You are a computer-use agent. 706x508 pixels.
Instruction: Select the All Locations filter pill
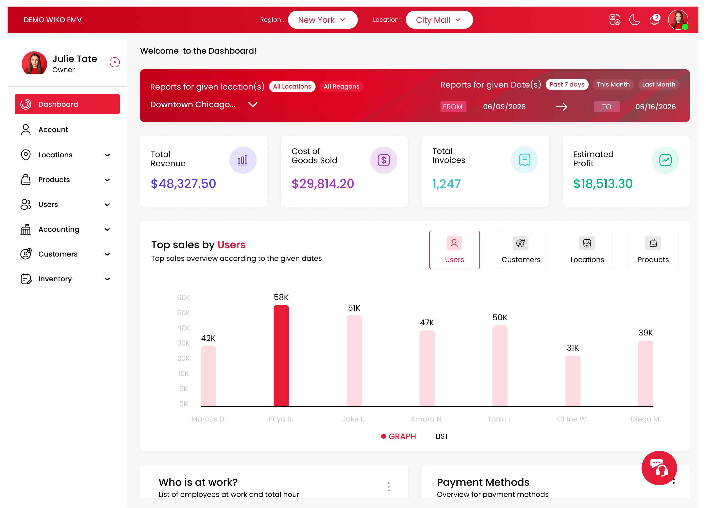(x=292, y=86)
